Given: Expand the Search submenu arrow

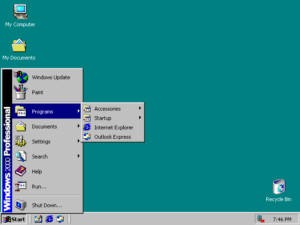Looking at the screenshot, I should point(78,156).
